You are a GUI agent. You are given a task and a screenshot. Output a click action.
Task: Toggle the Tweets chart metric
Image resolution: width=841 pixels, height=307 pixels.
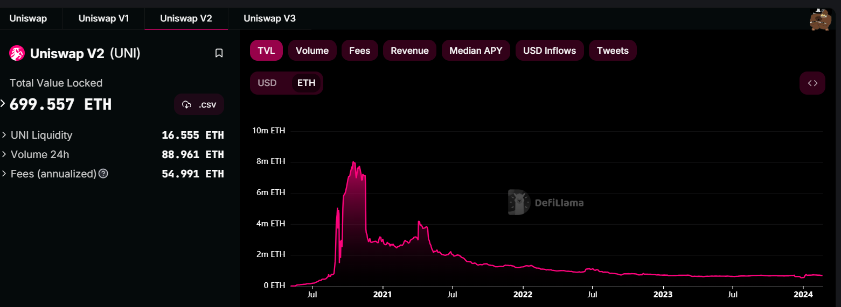point(613,51)
